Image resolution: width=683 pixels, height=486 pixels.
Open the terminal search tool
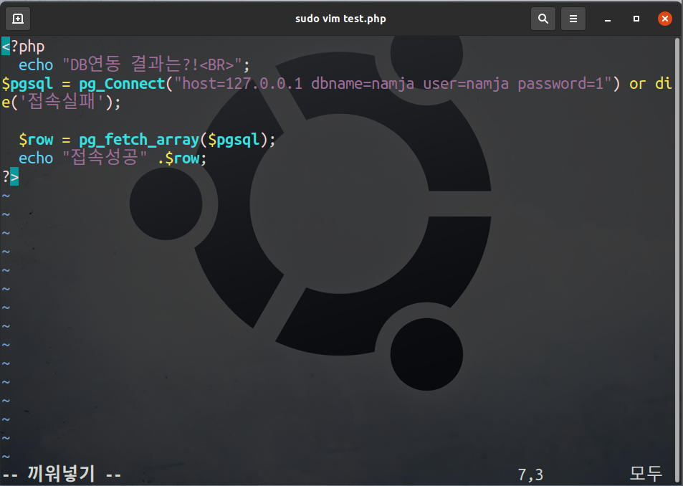click(x=543, y=19)
